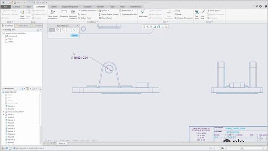This screenshot has height=151, width=268.
Task: Expand Mirror 1 node in model tree
Action: pos(3,115)
